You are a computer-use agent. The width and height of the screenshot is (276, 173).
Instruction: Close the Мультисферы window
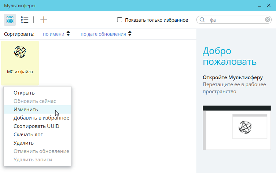(x=269, y=6)
